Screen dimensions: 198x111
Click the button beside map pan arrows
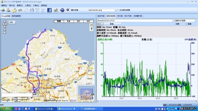click(12, 22)
